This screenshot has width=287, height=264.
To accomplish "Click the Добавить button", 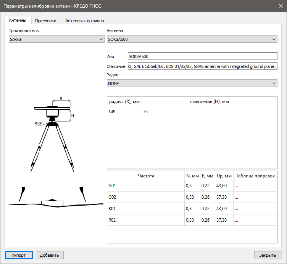I will point(50,255).
